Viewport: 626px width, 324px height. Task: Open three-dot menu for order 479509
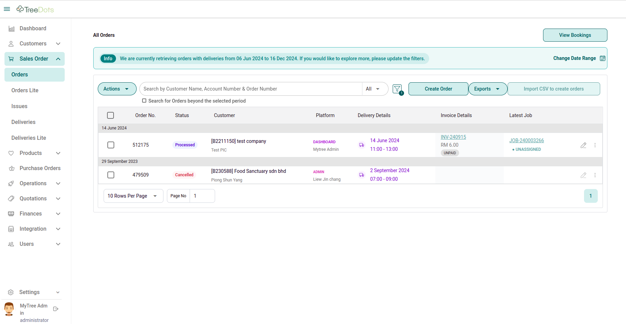[595, 175]
